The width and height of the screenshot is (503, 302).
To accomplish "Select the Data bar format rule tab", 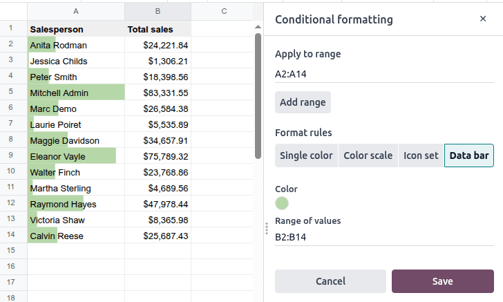I will pos(468,155).
